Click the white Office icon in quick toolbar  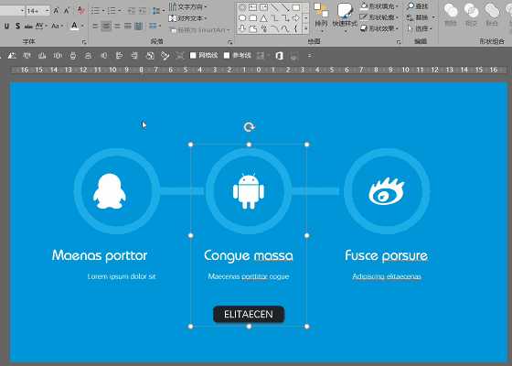279,56
